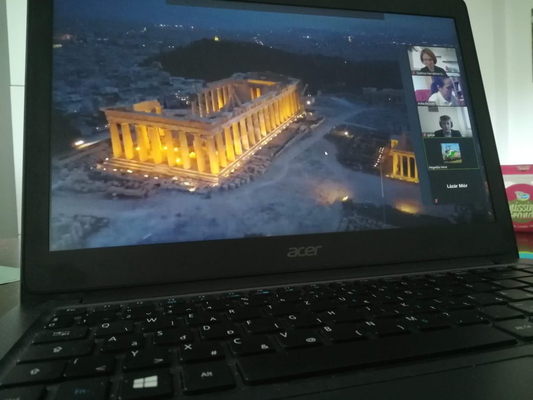Click muted mic icon on Szatina's tile
This screenshot has height=400, width=533.
(x=414, y=73)
